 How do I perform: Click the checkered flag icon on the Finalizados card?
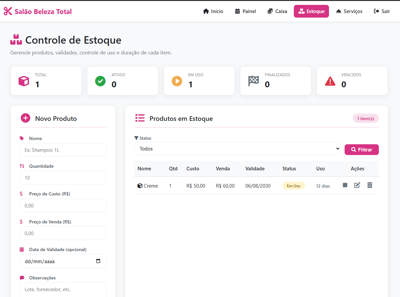[x=253, y=81]
